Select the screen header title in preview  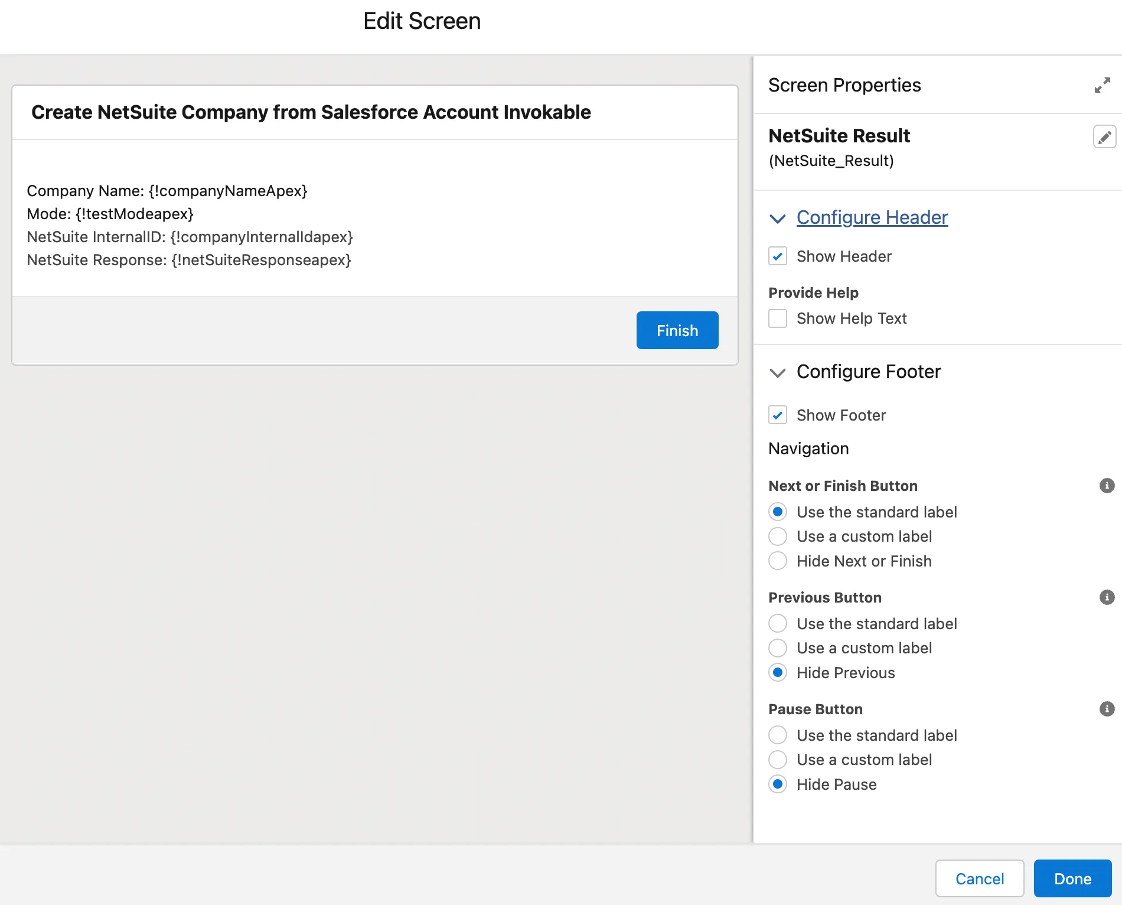coord(311,112)
